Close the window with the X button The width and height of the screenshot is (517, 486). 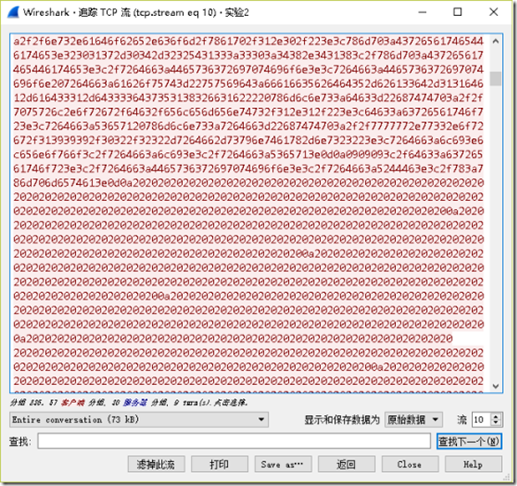[493, 12]
